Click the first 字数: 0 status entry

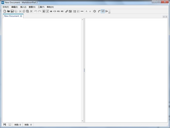18,125
